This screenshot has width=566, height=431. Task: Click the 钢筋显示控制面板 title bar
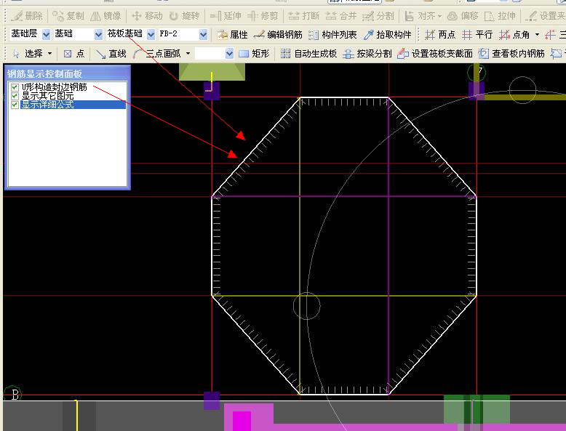pos(68,73)
